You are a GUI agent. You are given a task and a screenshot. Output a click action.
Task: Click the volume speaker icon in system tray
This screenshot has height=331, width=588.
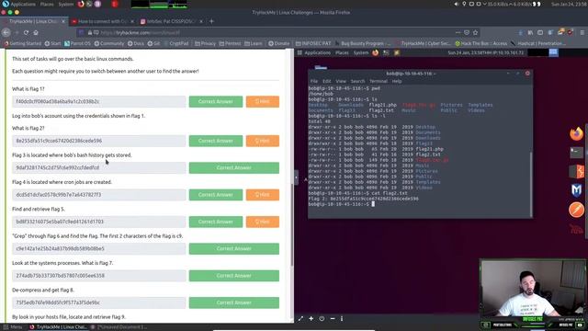tap(457, 4)
